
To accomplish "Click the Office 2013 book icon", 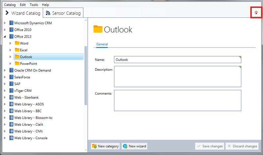I will click(12, 37).
